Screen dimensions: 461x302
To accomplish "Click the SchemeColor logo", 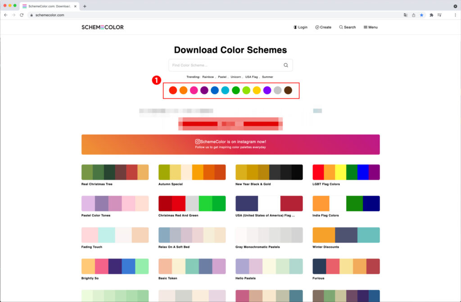I will click(x=103, y=27).
